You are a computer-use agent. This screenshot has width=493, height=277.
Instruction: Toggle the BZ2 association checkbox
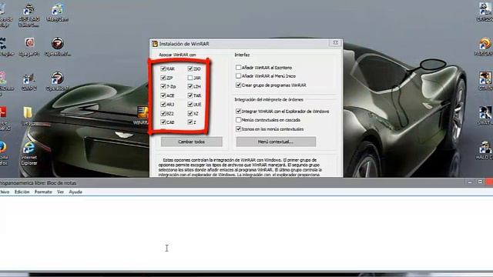[x=163, y=113]
